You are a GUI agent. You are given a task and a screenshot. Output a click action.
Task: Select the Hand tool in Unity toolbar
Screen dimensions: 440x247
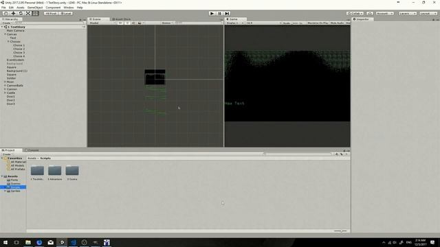point(5,14)
